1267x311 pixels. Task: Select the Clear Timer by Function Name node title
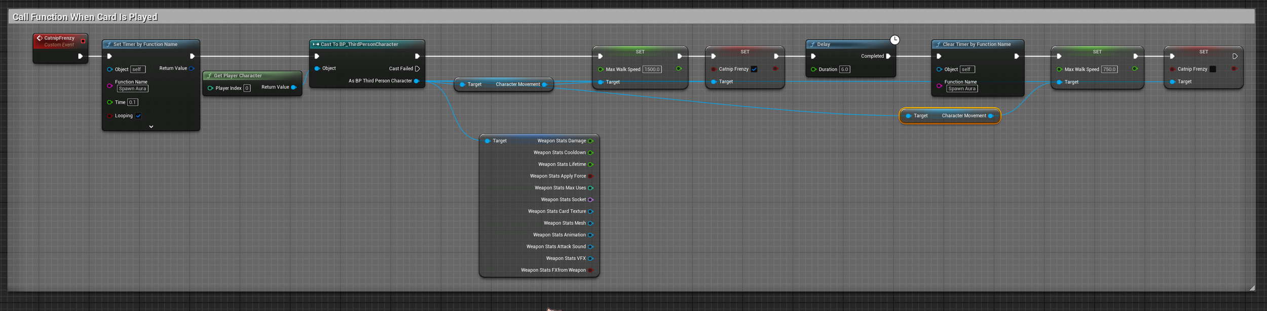977,44
